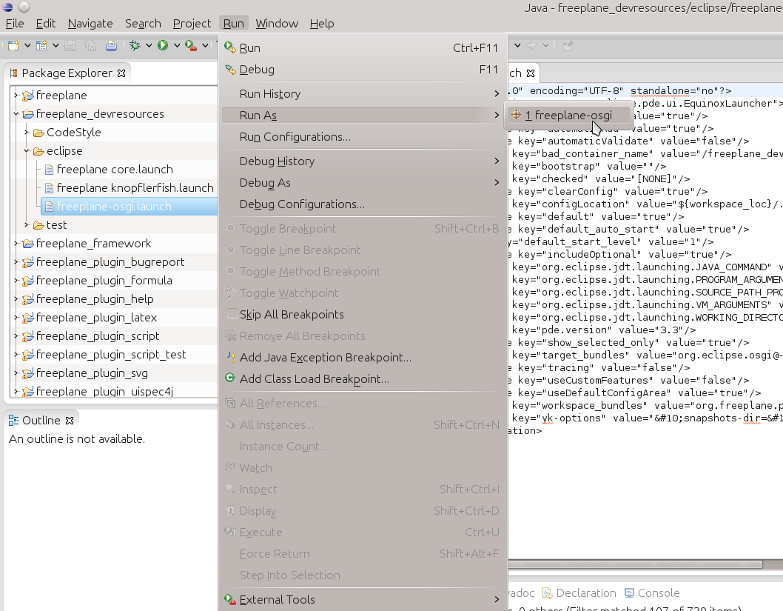Collapse the eclipse folder in tree
Screen dimensions: 783x611
pyautogui.click(x=26, y=151)
